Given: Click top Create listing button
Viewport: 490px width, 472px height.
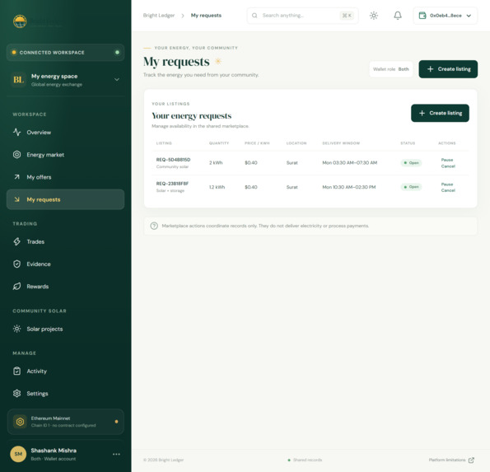Looking at the screenshot, I should tap(448, 69).
